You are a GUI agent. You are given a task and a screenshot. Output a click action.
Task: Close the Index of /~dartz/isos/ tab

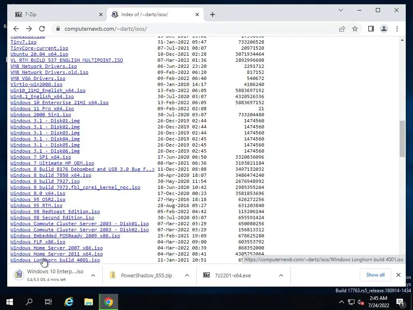[197, 15]
